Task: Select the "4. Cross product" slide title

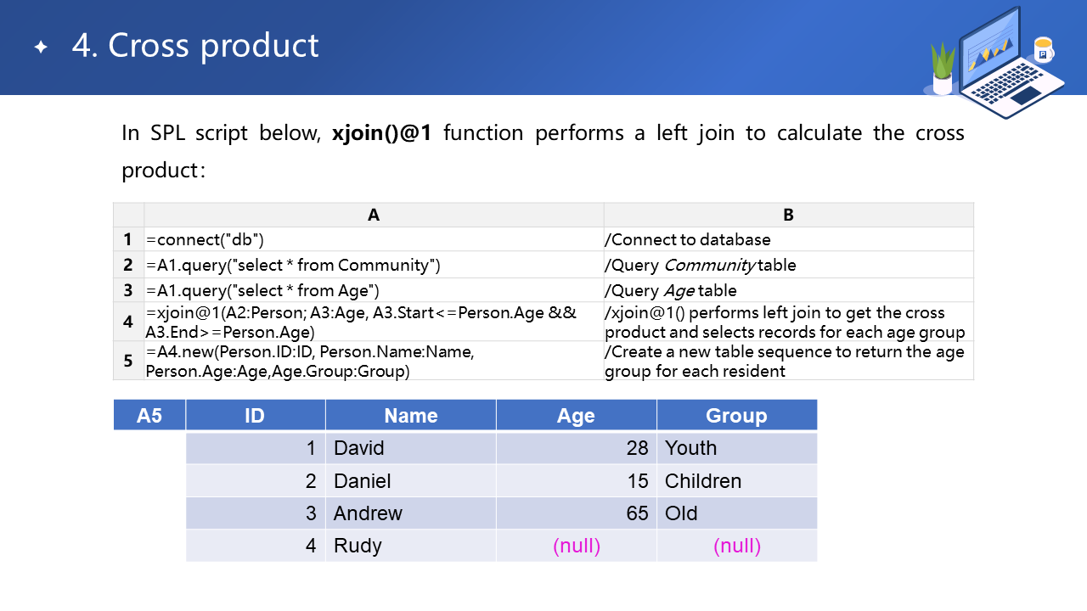Action: [x=195, y=46]
